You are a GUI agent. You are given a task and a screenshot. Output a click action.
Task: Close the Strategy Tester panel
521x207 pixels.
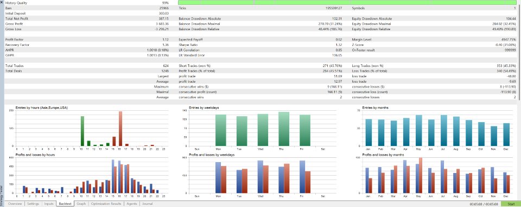(x=2, y=2)
